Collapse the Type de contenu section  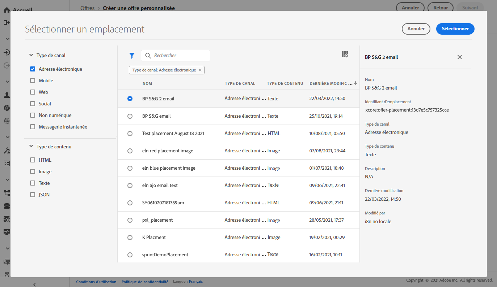click(x=31, y=147)
